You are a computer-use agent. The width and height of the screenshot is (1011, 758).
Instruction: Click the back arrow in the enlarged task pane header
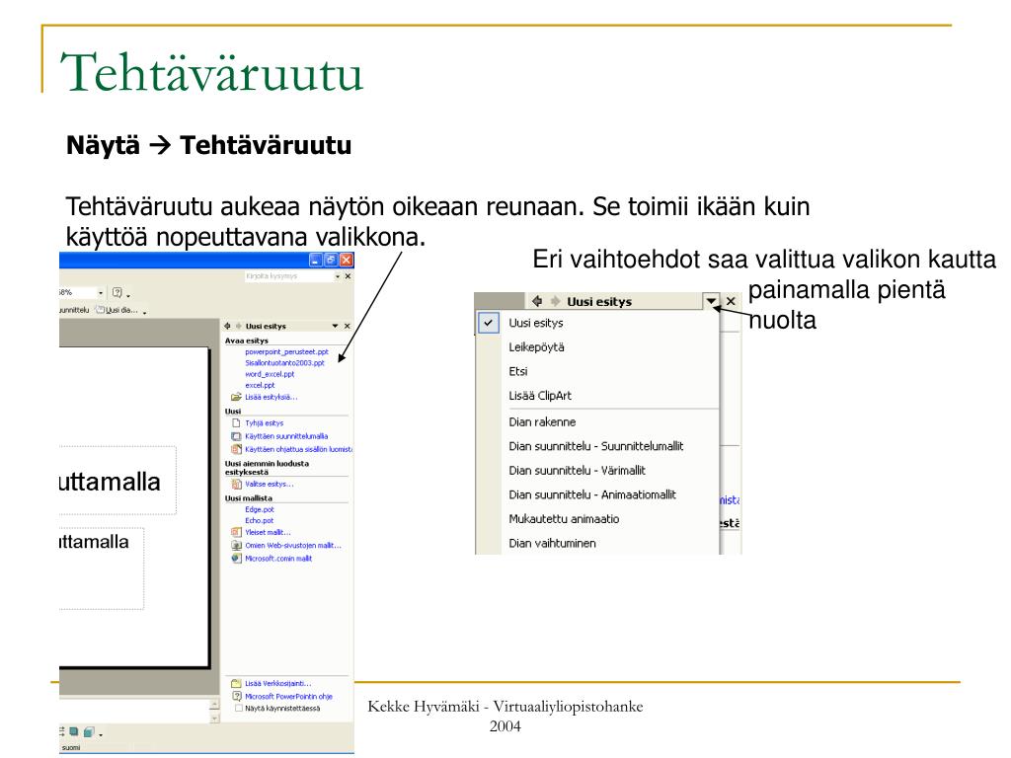click(x=537, y=301)
